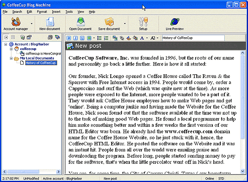Click the collapse all tree icon

click(x=13, y=37)
